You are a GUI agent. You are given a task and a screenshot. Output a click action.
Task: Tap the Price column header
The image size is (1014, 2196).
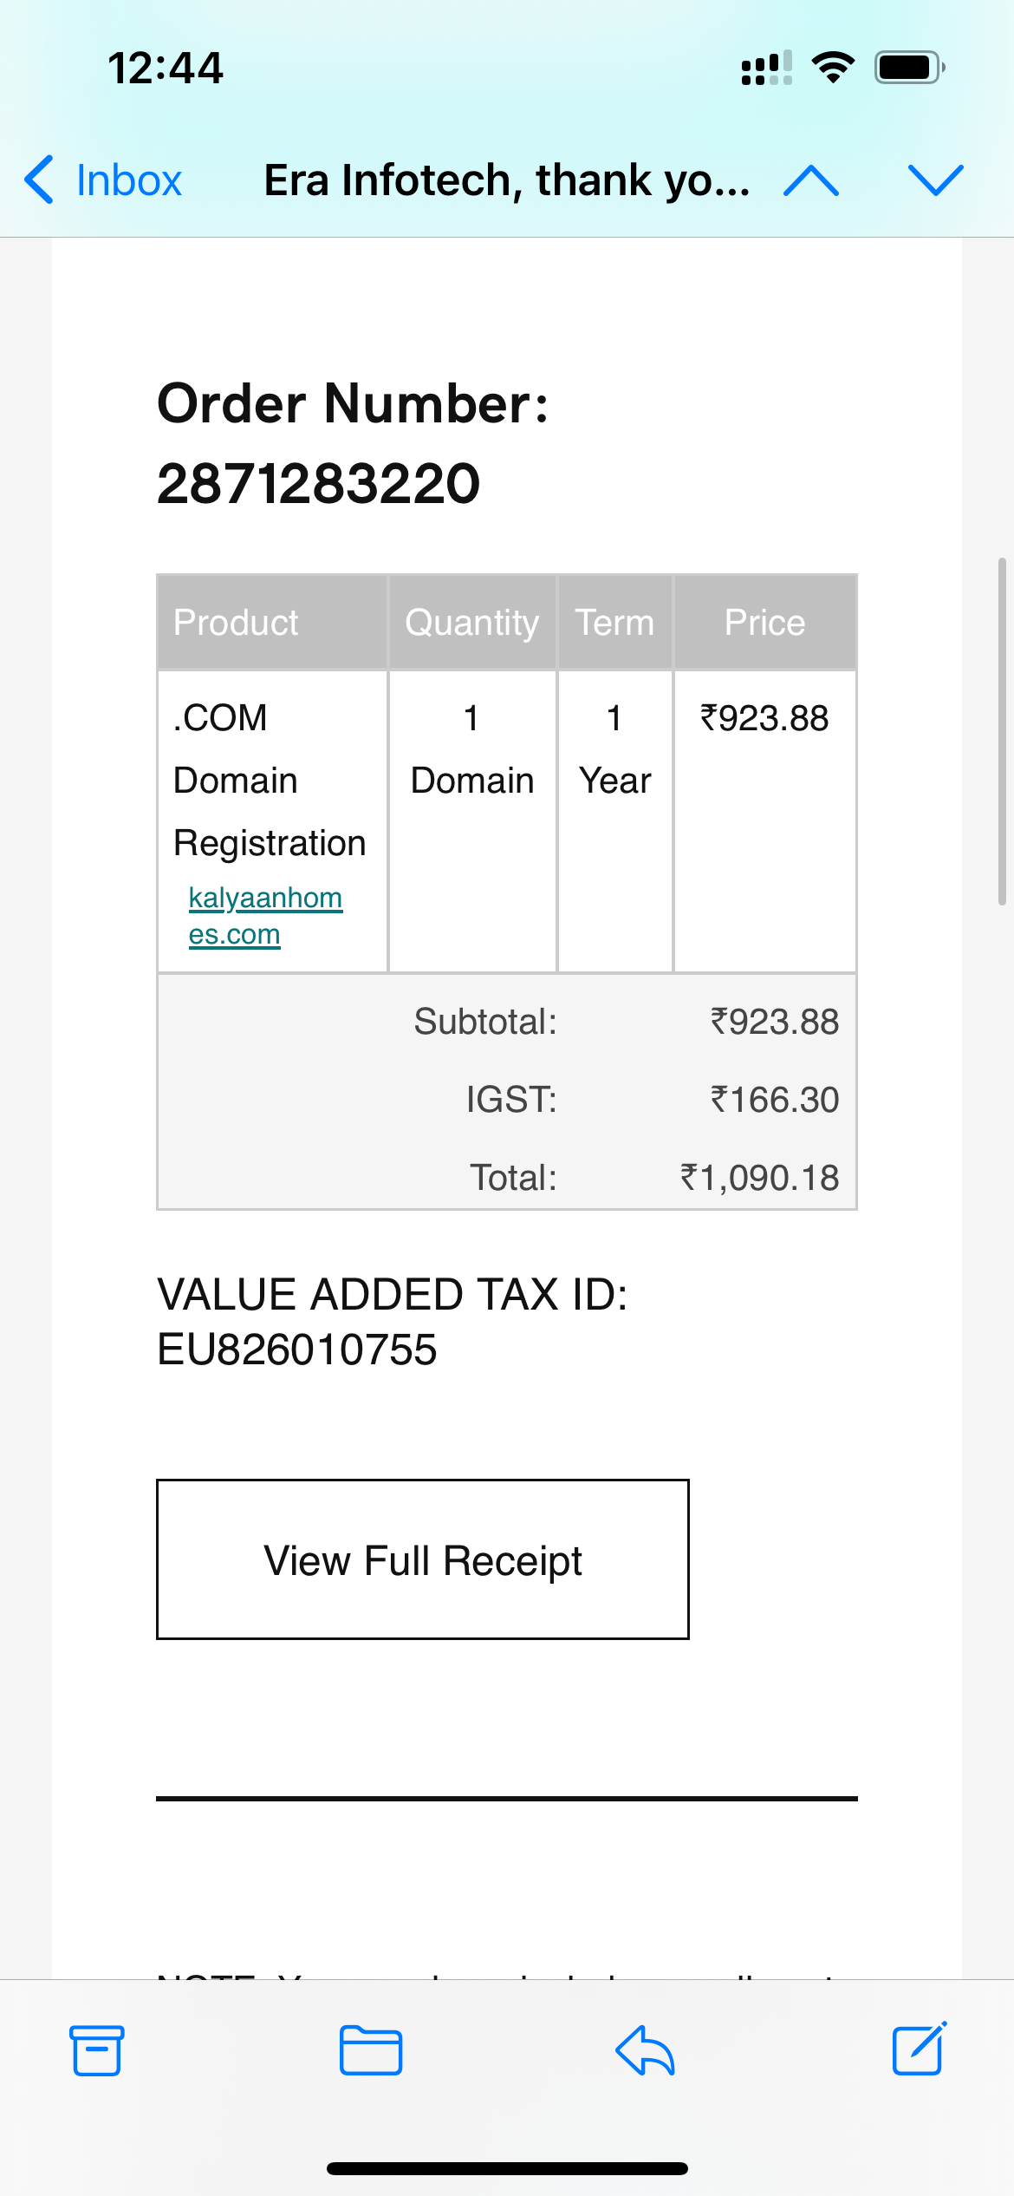point(764,623)
